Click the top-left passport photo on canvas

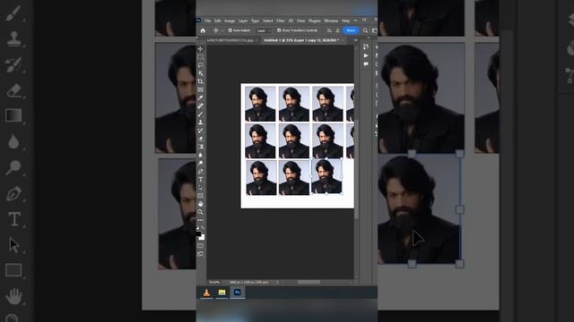click(260, 104)
